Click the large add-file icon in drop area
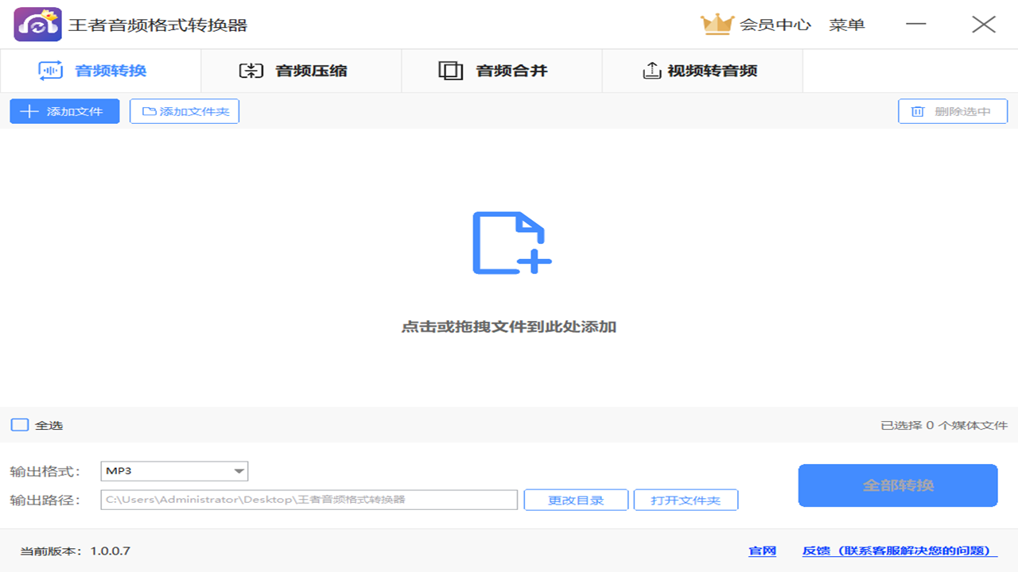This screenshot has height=572, width=1018. [509, 242]
